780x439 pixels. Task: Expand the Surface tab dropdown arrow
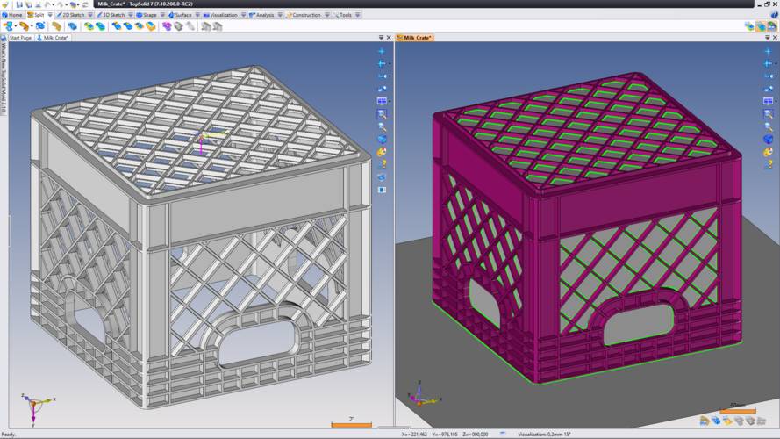click(197, 15)
